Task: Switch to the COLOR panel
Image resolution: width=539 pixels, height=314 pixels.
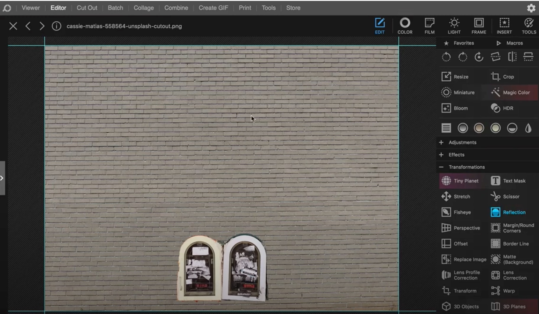Action: coord(405,26)
